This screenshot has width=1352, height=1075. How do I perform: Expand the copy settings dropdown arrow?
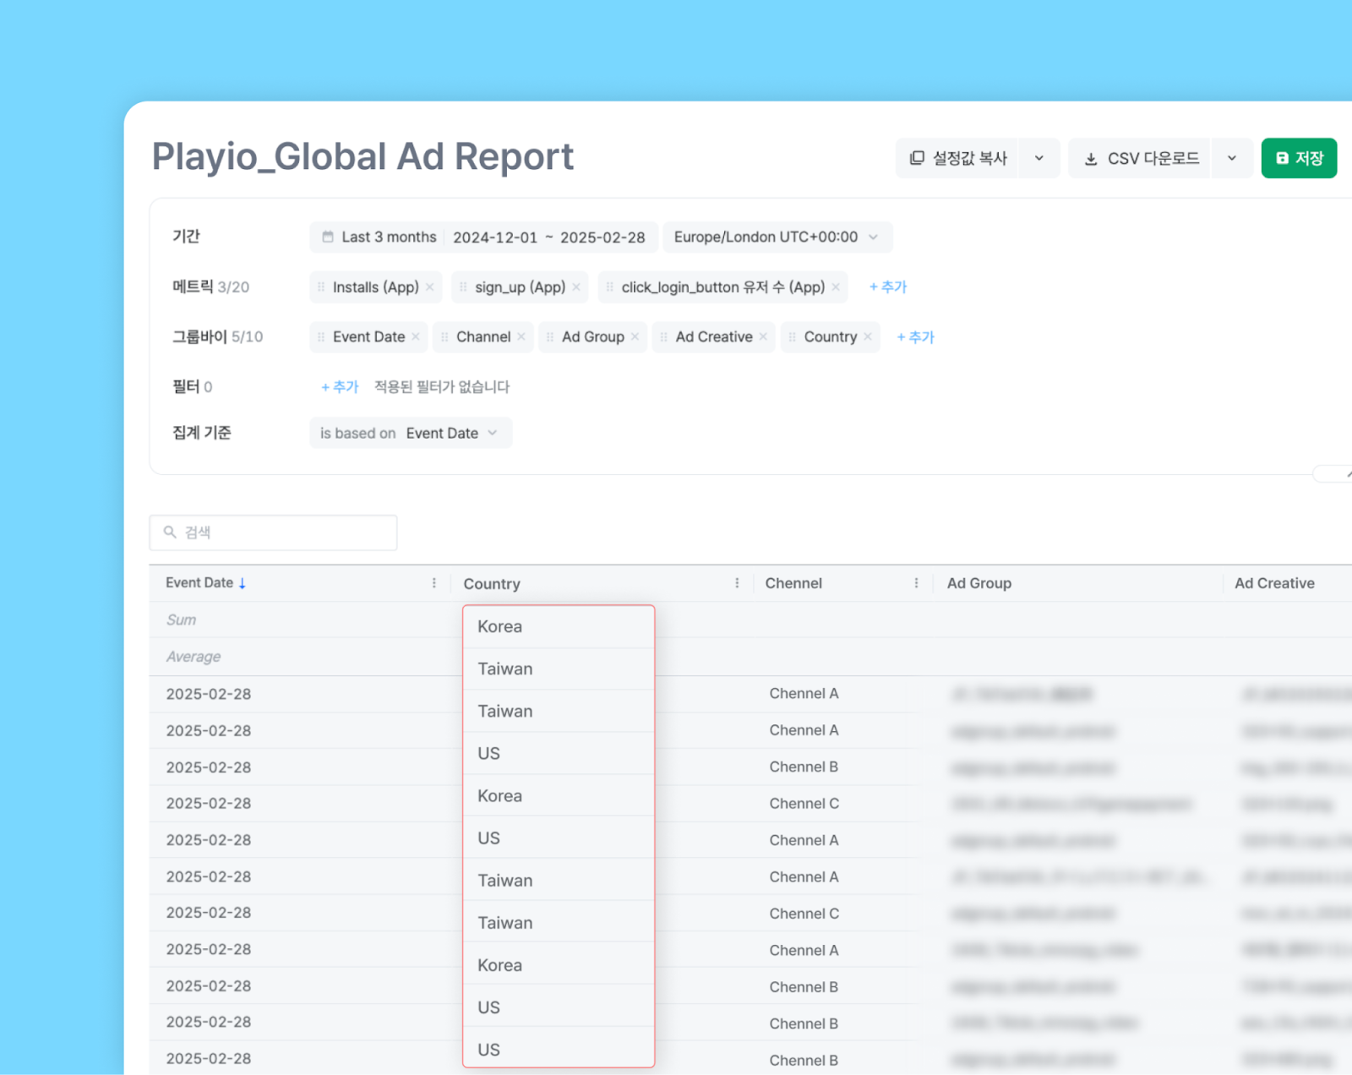click(x=1039, y=158)
